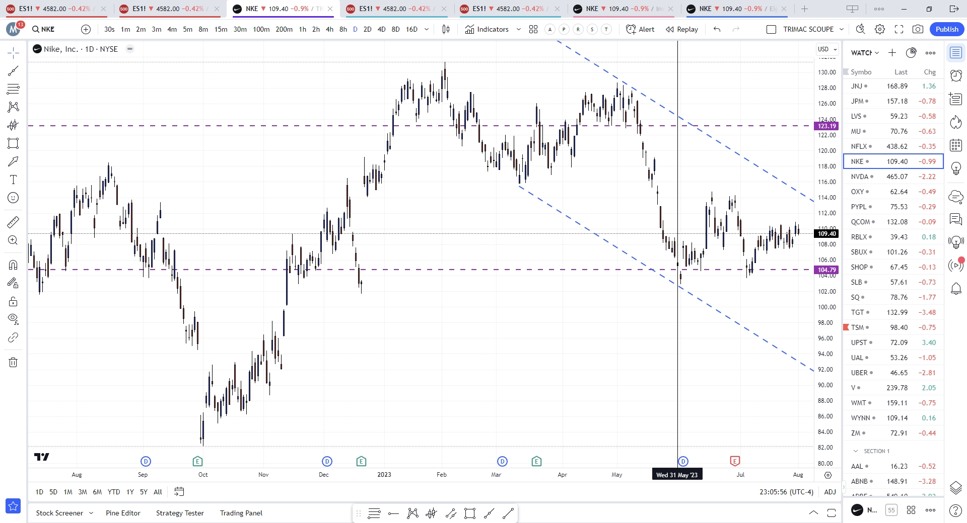
Task: Open the USD currency dropdown
Action: point(827,49)
